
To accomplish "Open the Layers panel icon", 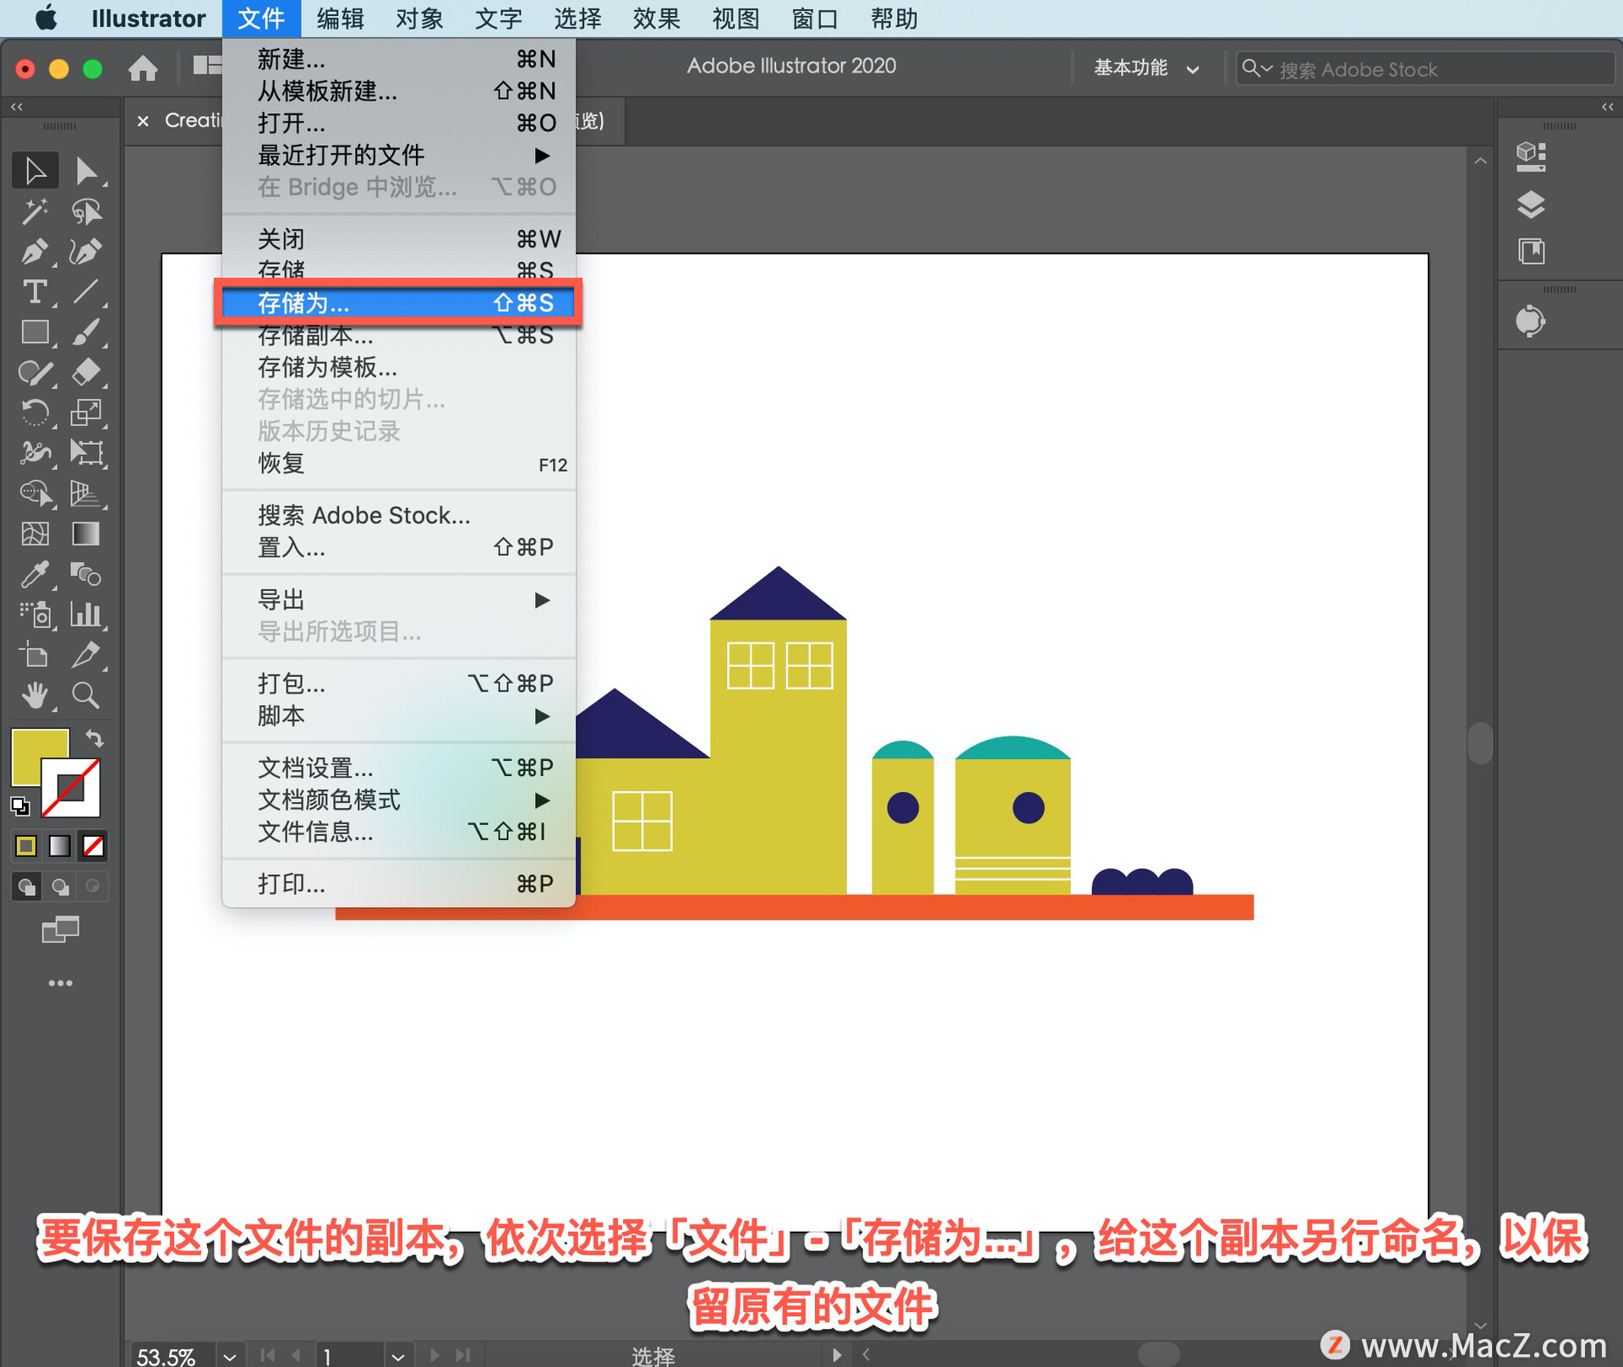I will (1531, 204).
